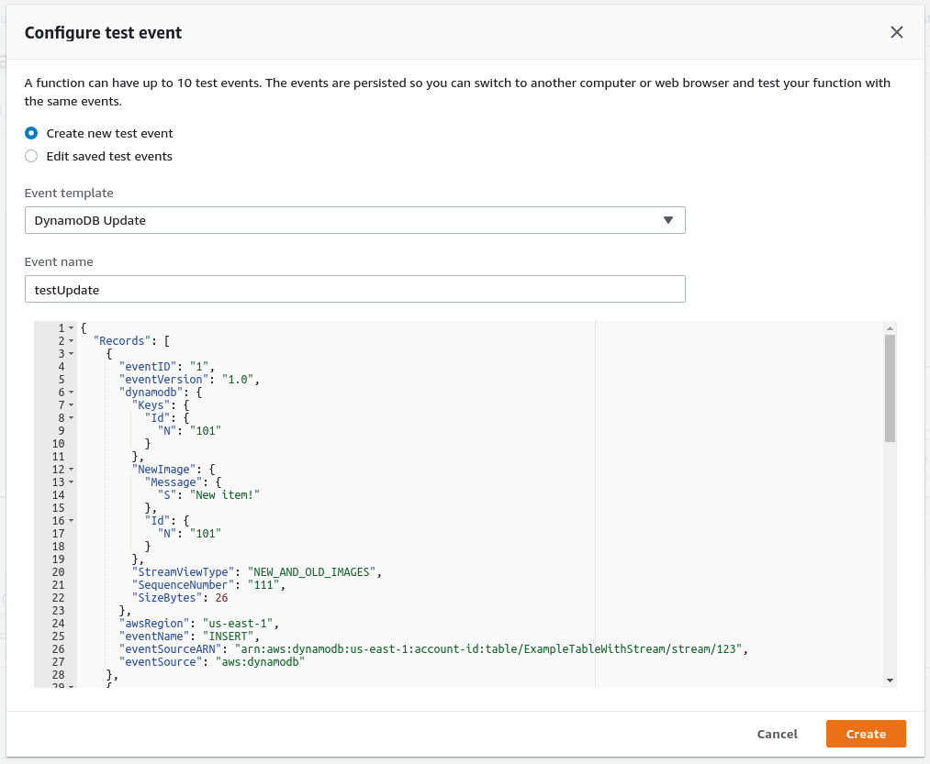930x764 pixels.
Task: Click the Create button
Action: click(x=866, y=734)
